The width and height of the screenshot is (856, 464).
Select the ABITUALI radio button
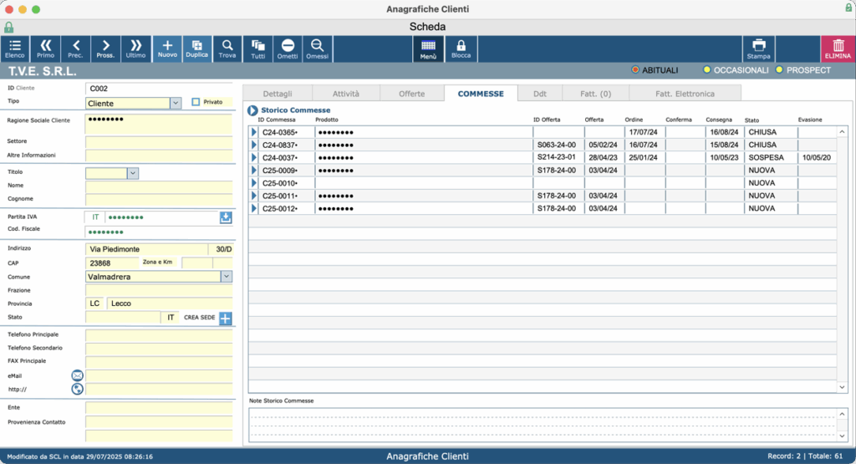[635, 70]
